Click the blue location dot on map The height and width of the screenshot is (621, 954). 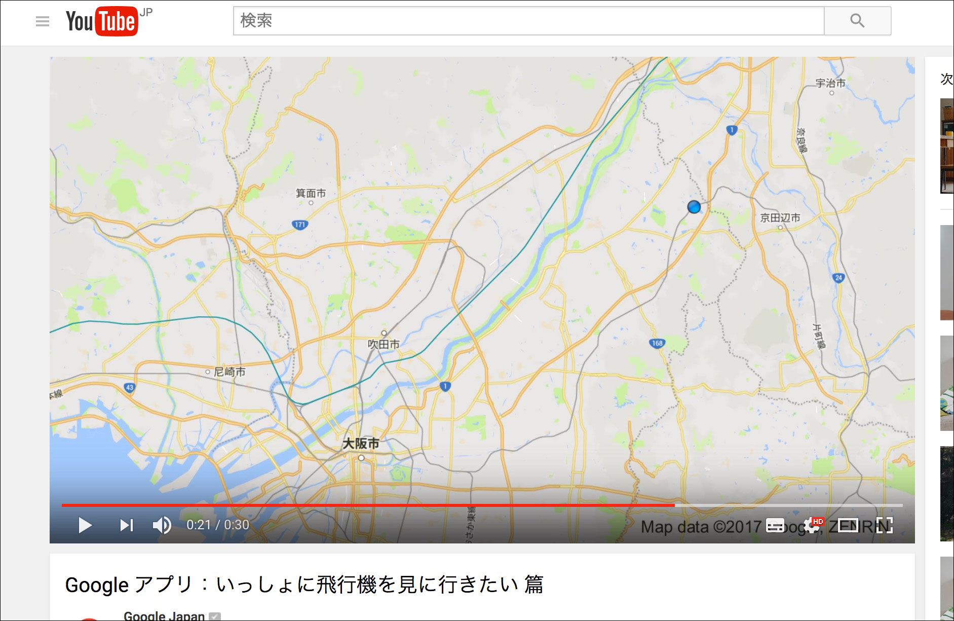click(694, 207)
